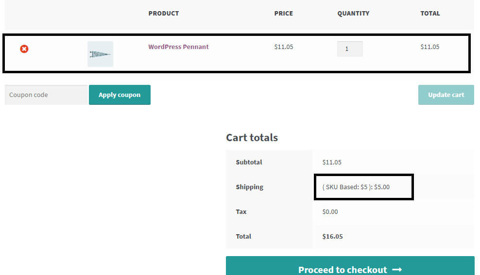The width and height of the screenshot is (480, 275).
Task: Click the Tax amount $0.00
Action: pos(330,212)
